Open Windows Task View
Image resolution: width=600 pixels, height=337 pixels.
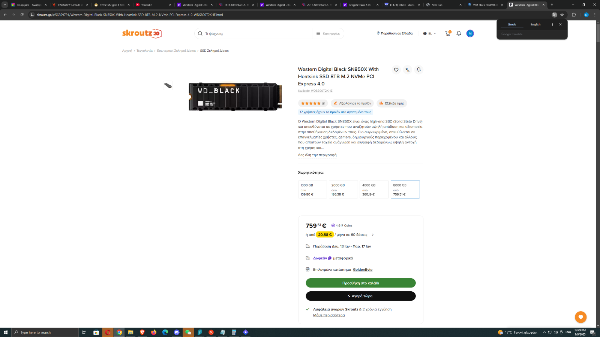point(84,332)
